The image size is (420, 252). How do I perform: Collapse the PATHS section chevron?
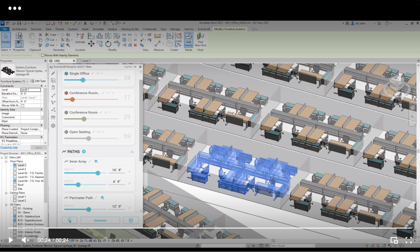click(132, 152)
